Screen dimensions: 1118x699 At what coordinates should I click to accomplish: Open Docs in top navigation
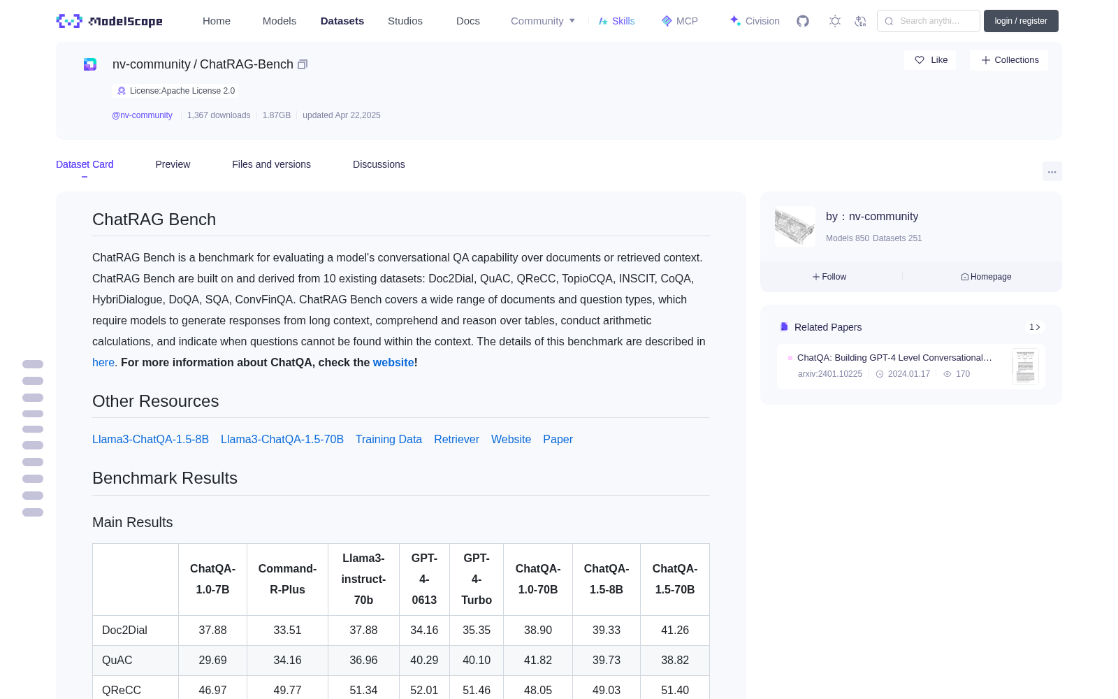click(468, 21)
